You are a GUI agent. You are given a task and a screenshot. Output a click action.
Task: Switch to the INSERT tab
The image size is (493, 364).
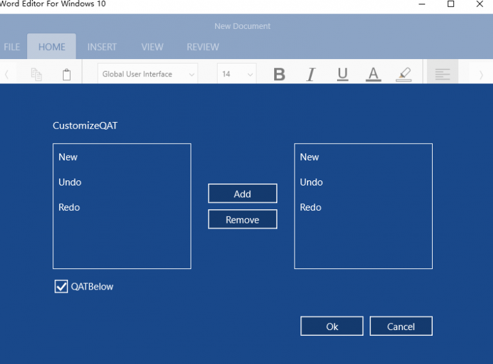[x=102, y=47]
